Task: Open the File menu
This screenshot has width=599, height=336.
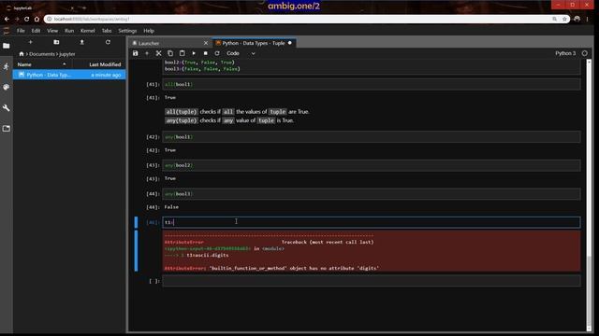Action: pyautogui.click(x=21, y=31)
